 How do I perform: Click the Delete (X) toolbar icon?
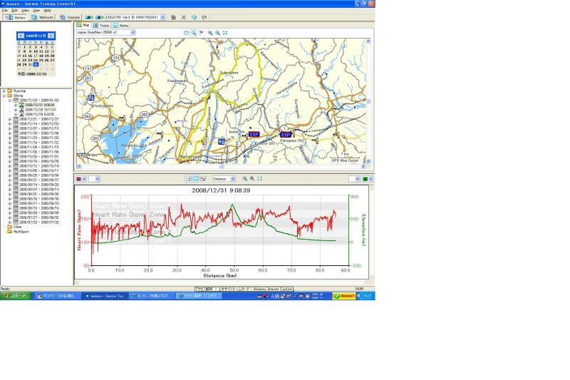tap(184, 17)
